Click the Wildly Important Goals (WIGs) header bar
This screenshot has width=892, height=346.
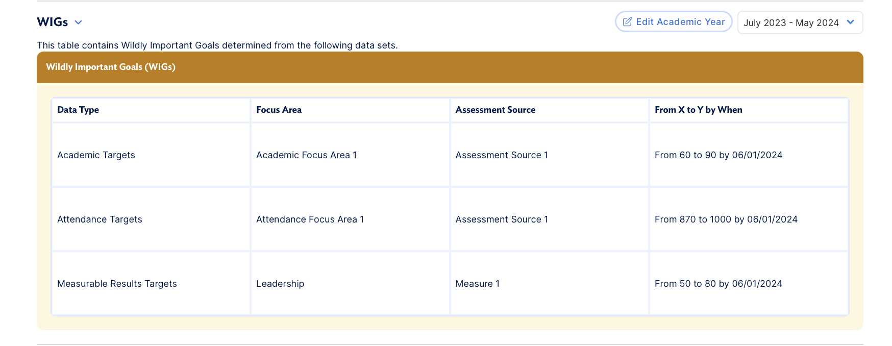(x=110, y=67)
